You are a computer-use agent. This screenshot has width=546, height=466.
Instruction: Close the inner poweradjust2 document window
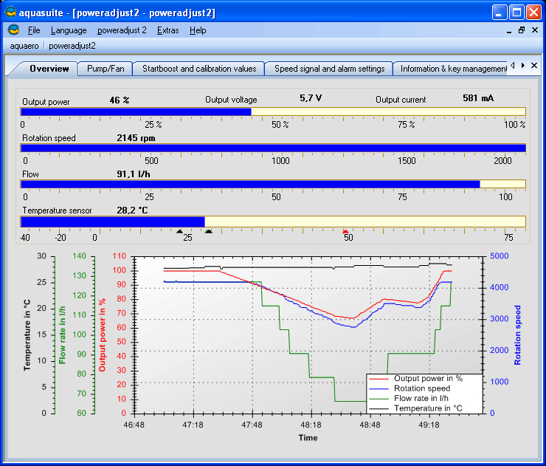click(534, 30)
